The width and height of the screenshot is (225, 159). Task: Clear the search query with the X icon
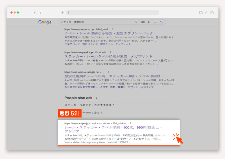[136, 22]
